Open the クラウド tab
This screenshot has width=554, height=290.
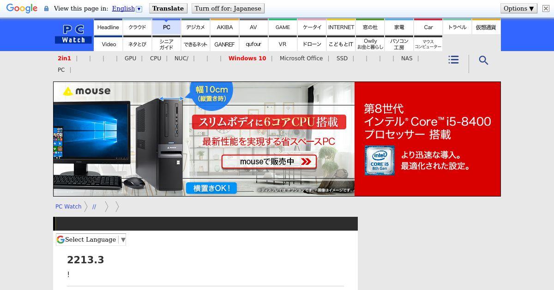137,27
